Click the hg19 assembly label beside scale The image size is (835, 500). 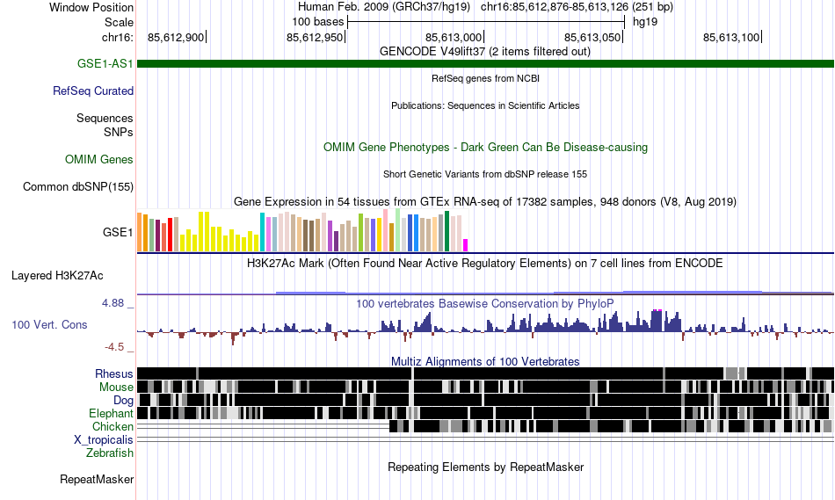[645, 22]
